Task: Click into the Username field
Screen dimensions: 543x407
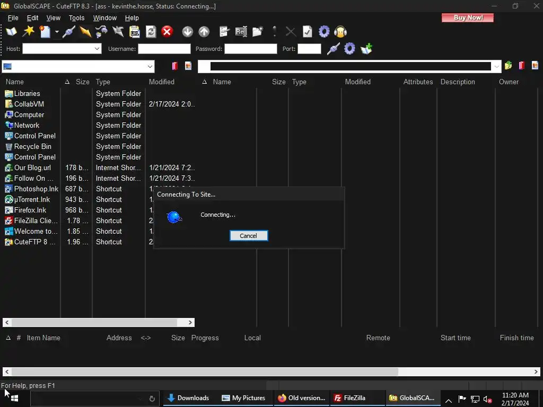Action: click(164, 49)
